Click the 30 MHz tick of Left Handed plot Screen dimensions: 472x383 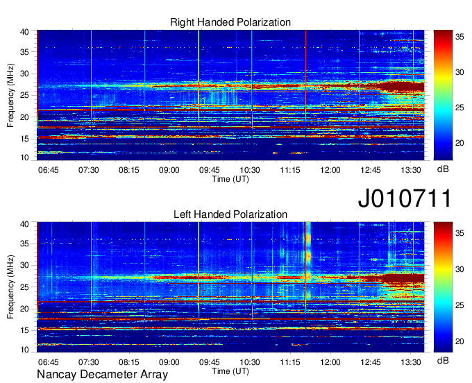[25, 265]
